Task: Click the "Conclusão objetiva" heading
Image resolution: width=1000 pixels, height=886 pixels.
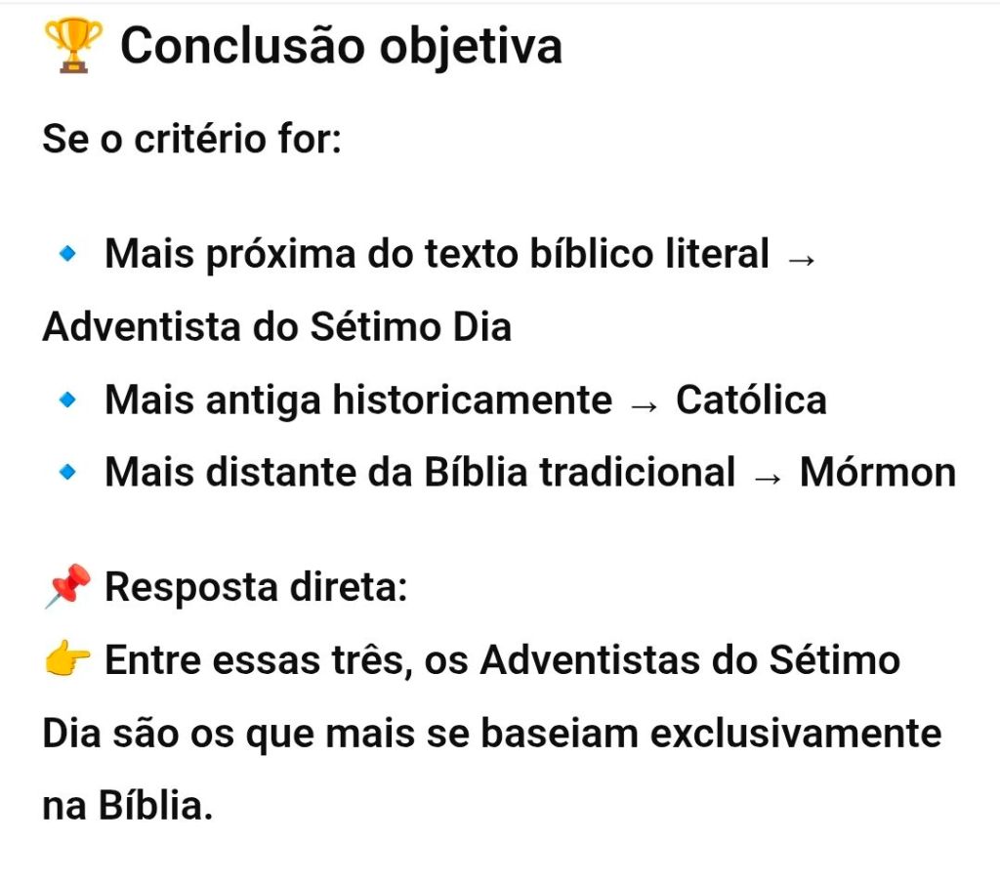Action: point(341,46)
